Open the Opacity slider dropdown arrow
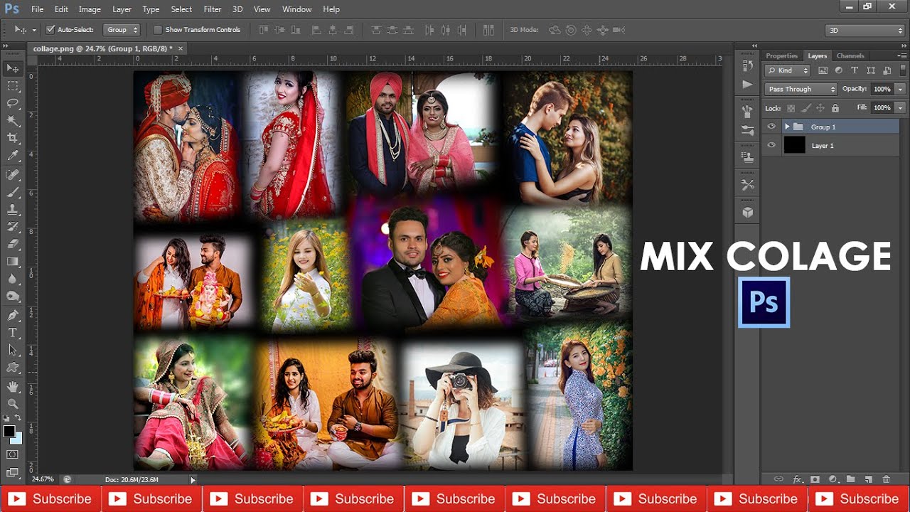Screen dimensions: 910x512 (901, 89)
